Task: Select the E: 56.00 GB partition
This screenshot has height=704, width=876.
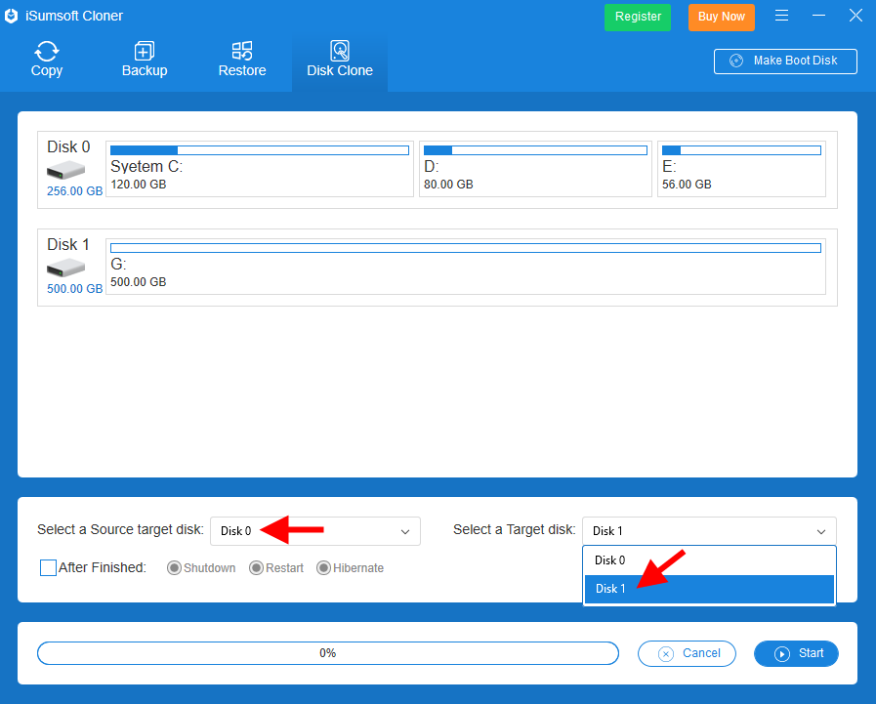Action: (x=741, y=169)
